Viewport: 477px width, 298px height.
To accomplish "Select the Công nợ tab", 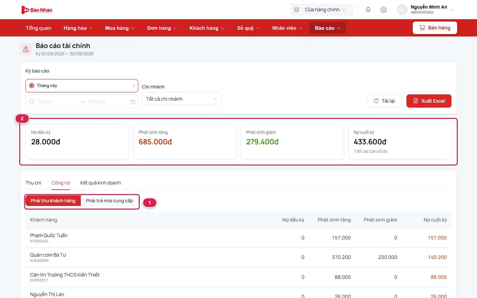I will (x=61, y=183).
